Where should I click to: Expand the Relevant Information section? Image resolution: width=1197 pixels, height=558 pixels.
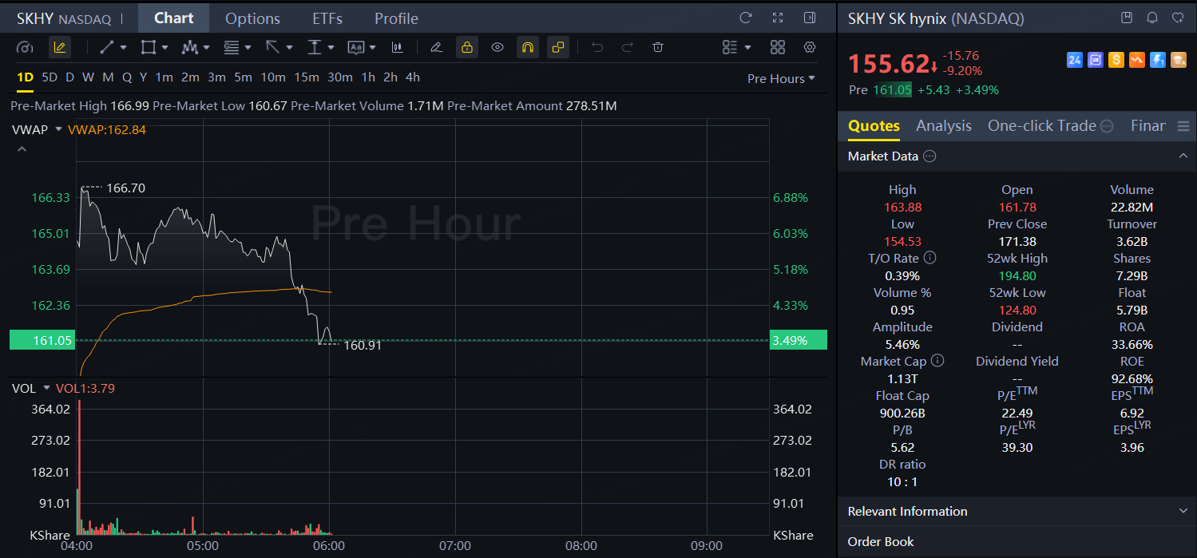pos(1183,511)
